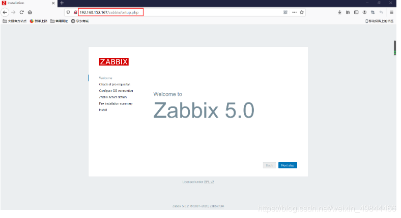
Task: Open the third bookmarks toolbar folder
Action: 59,21
